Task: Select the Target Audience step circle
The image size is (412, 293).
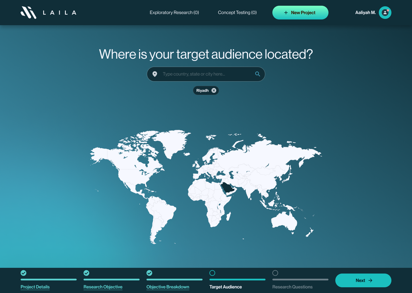Action: (212, 273)
